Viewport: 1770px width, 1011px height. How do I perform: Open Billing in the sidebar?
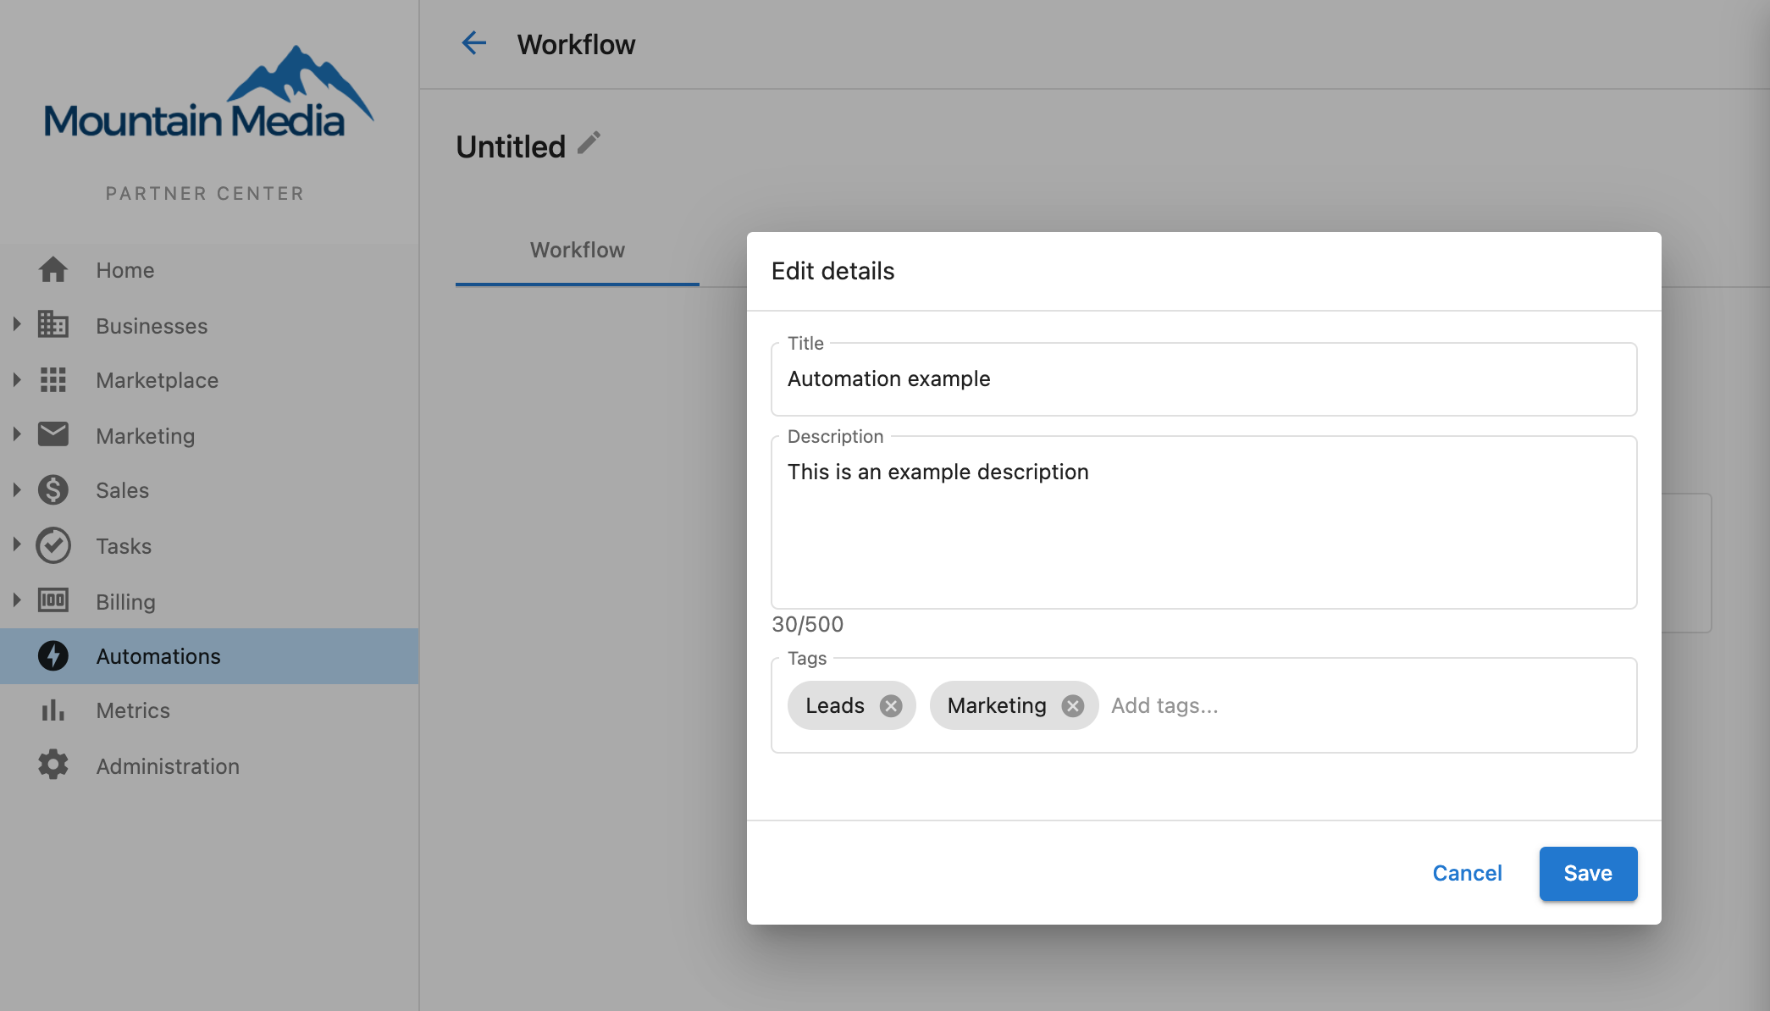pyautogui.click(x=209, y=601)
